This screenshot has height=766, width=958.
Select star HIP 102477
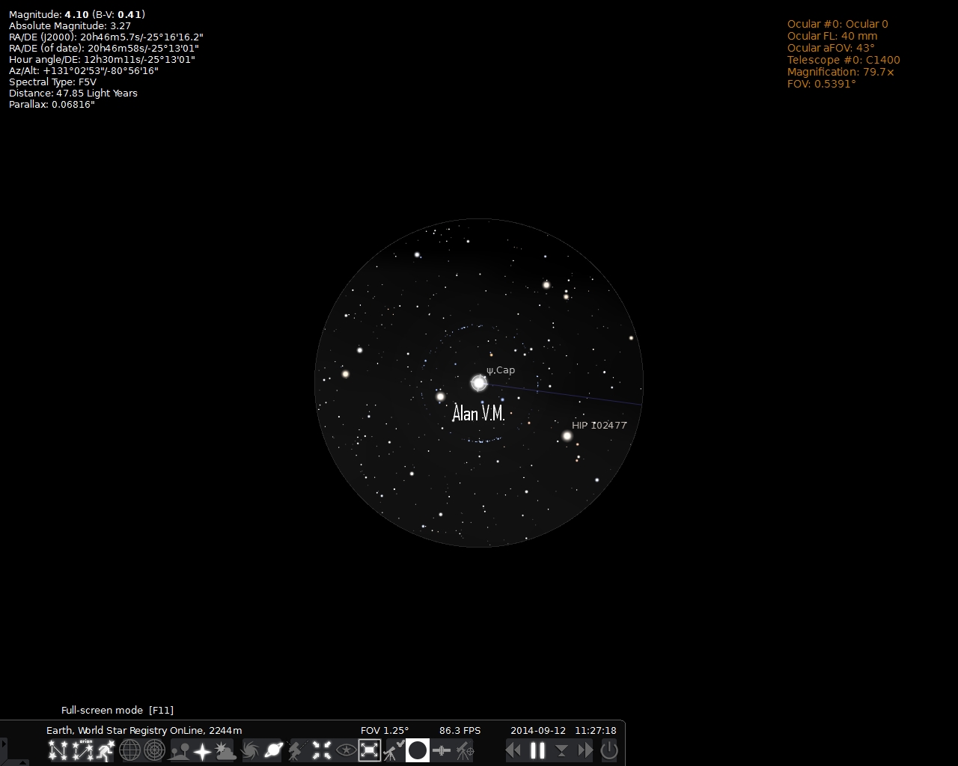567,436
